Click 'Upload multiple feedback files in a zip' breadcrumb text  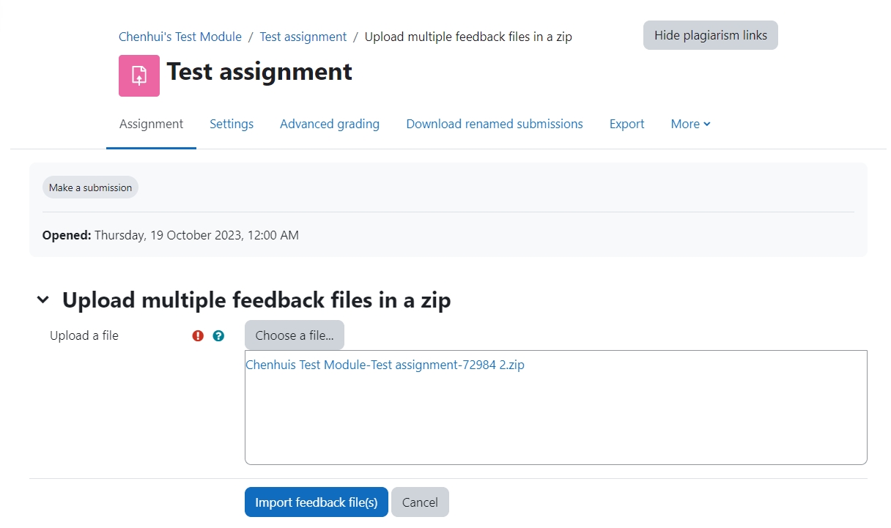[x=468, y=37]
